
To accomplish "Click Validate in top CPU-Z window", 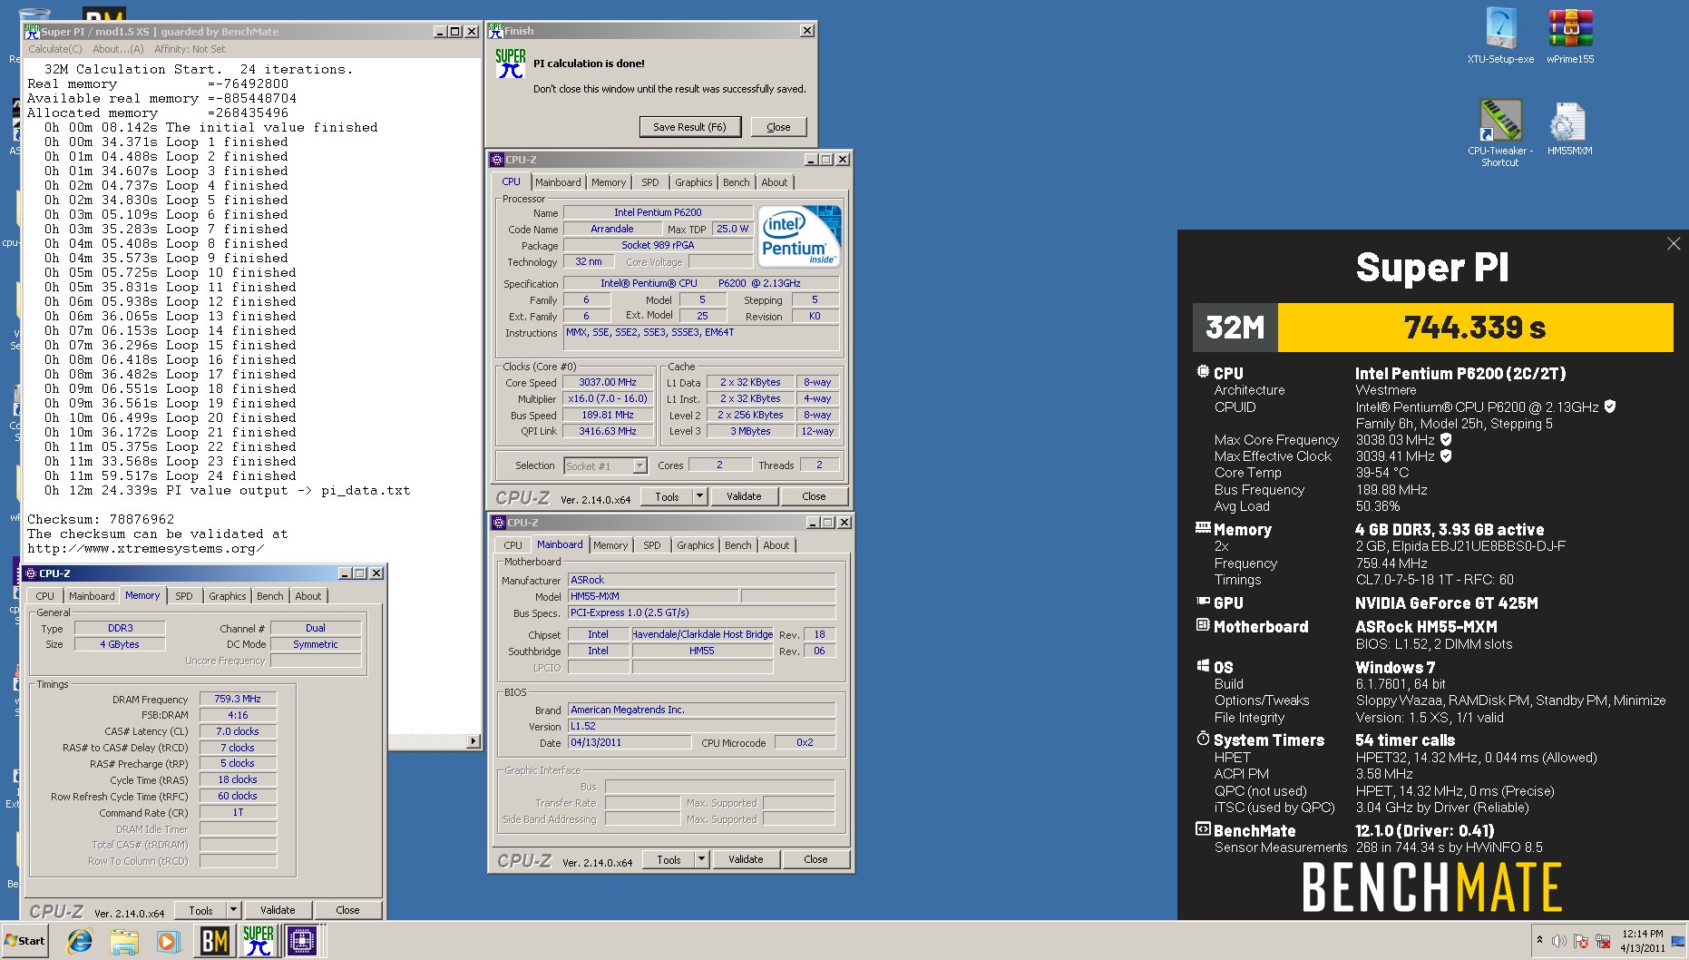I will tap(744, 496).
